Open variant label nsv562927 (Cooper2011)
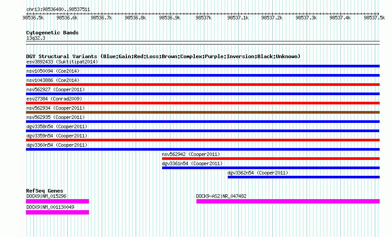 [x=55, y=89]
